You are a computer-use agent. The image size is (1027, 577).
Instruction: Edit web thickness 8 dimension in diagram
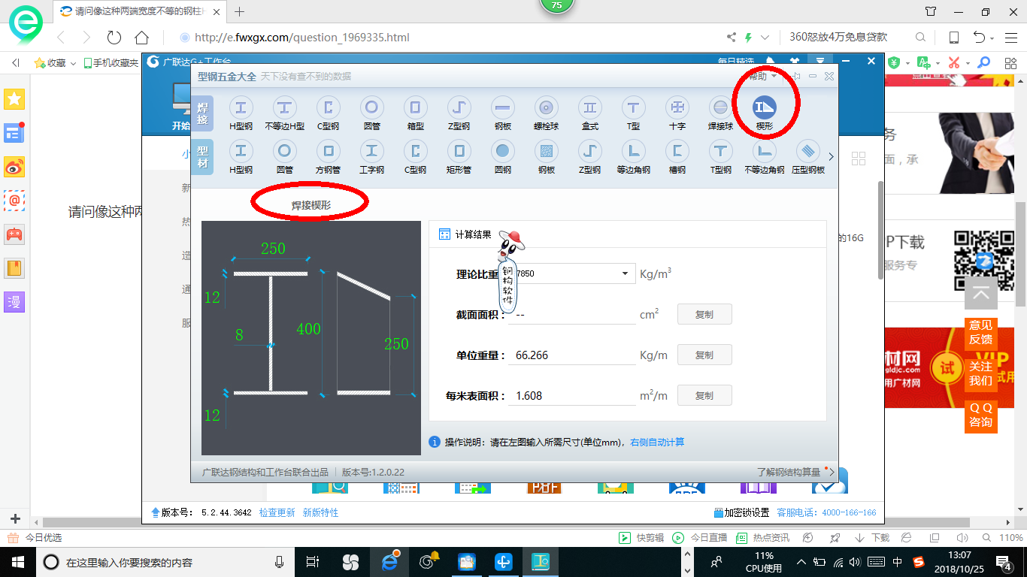tap(239, 335)
